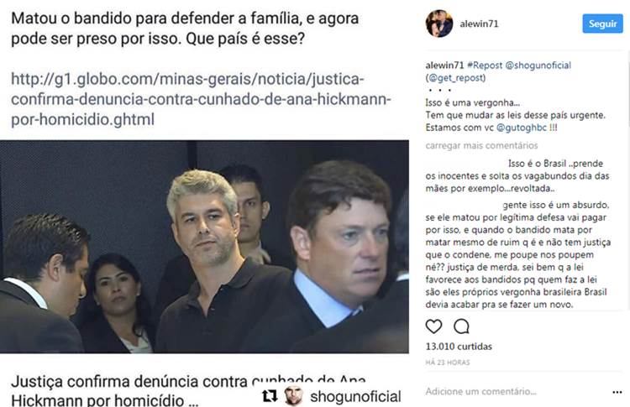Open alewin71 profile picture
This screenshot has width=630, height=407.
(439, 23)
